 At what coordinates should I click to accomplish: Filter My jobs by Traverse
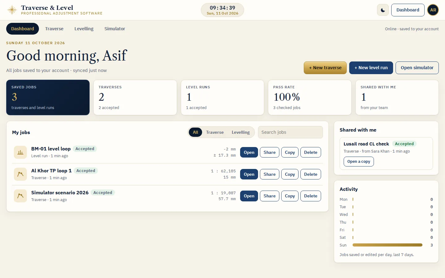coord(215,132)
